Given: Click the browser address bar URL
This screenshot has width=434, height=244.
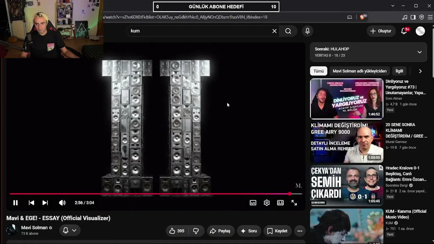Looking at the screenshot, I should point(185,17).
